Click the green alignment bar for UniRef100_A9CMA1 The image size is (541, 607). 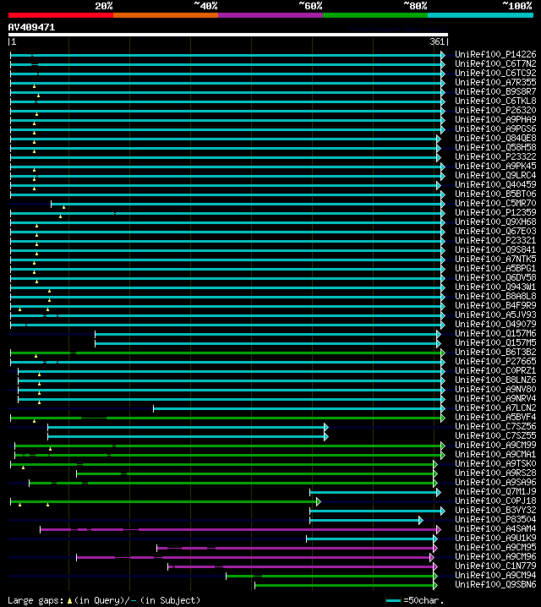(x=230, y=455)
